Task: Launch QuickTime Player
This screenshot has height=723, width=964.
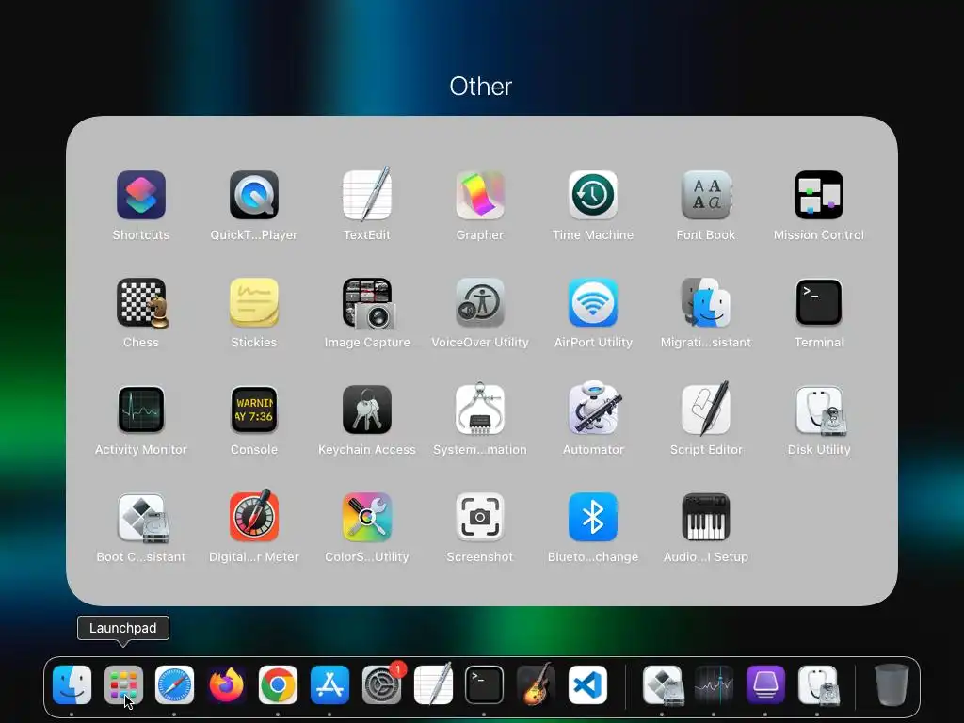Action: coord(254,195)
